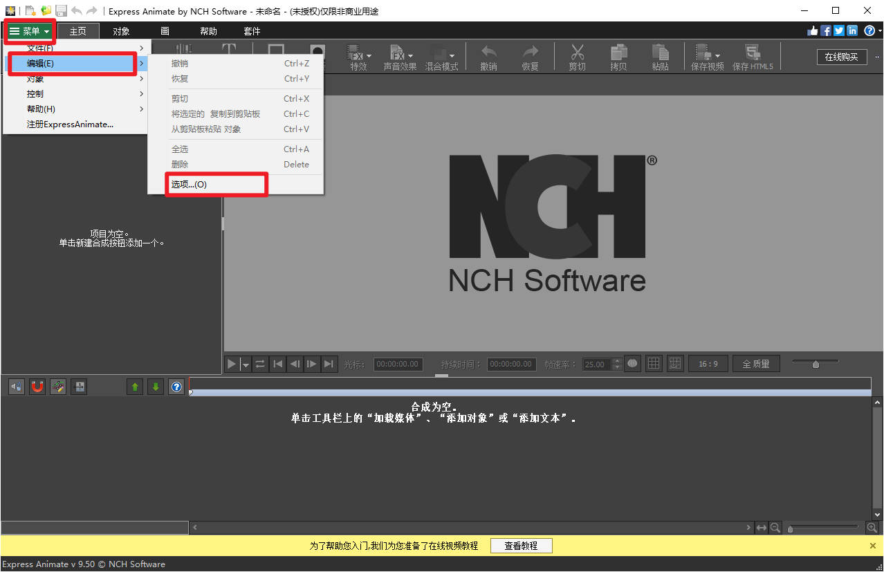Open the Twitter share icon
The image size is (884, 572).
coord(839,30)
